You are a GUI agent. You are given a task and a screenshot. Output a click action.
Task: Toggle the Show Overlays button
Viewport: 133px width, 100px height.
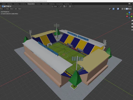118,9
